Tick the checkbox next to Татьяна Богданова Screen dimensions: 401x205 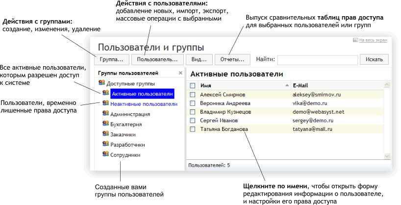193,129
